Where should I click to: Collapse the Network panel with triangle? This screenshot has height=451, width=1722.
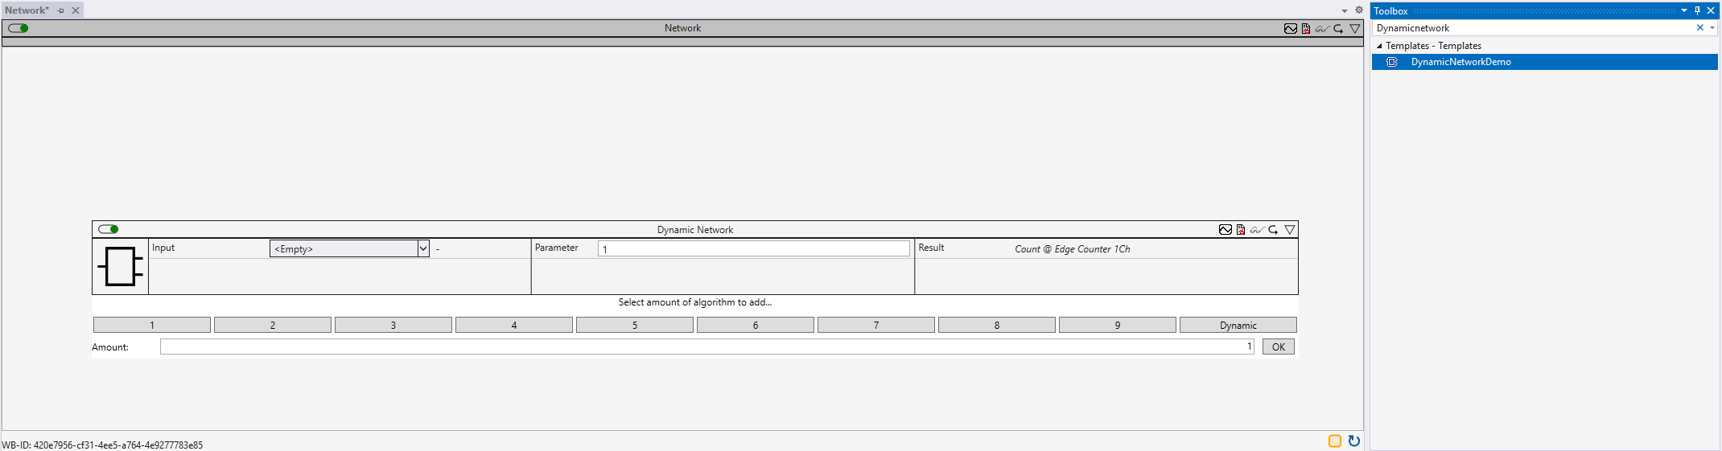(x=1355, y=28)
